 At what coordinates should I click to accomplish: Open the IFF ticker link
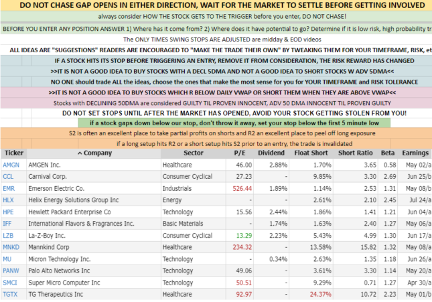tap(7, 224)
